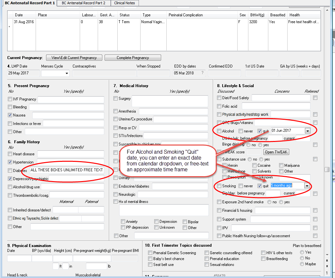The image size is (335, 278).
Task: Choose "Maybe" under Plan to breastfeed
Action: 301,264
